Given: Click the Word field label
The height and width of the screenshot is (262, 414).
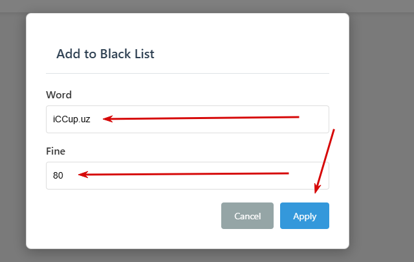Looking at the screenshot, I should pos(59,95).
